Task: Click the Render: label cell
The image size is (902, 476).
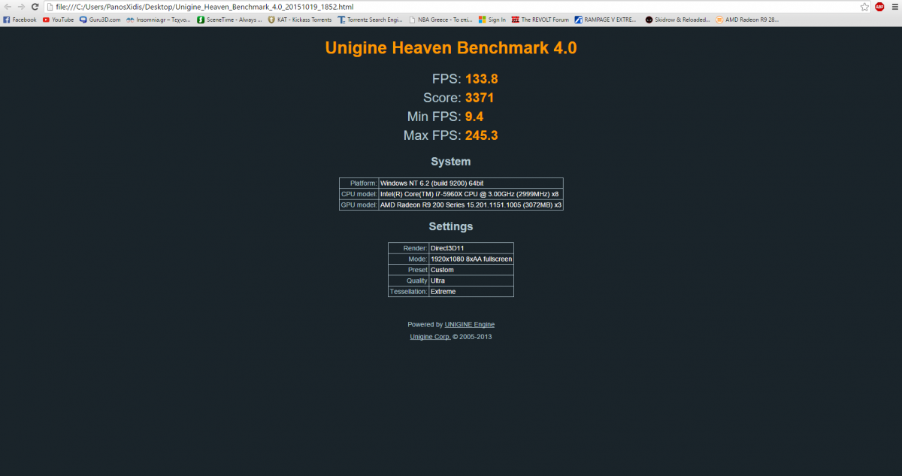Action: 408,248
